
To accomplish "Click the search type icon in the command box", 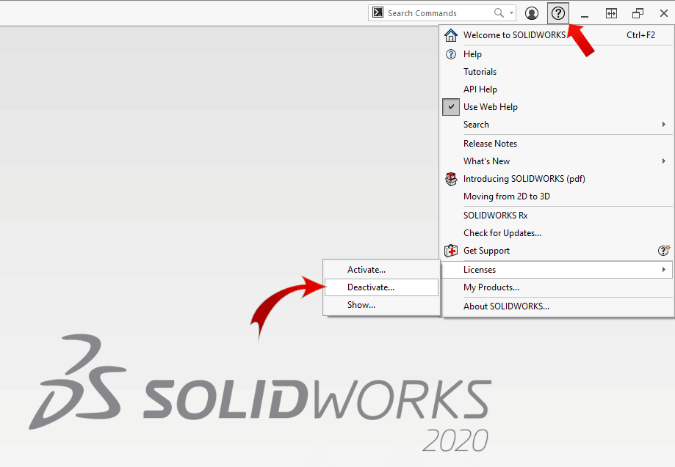I will [x=377, y=12].
